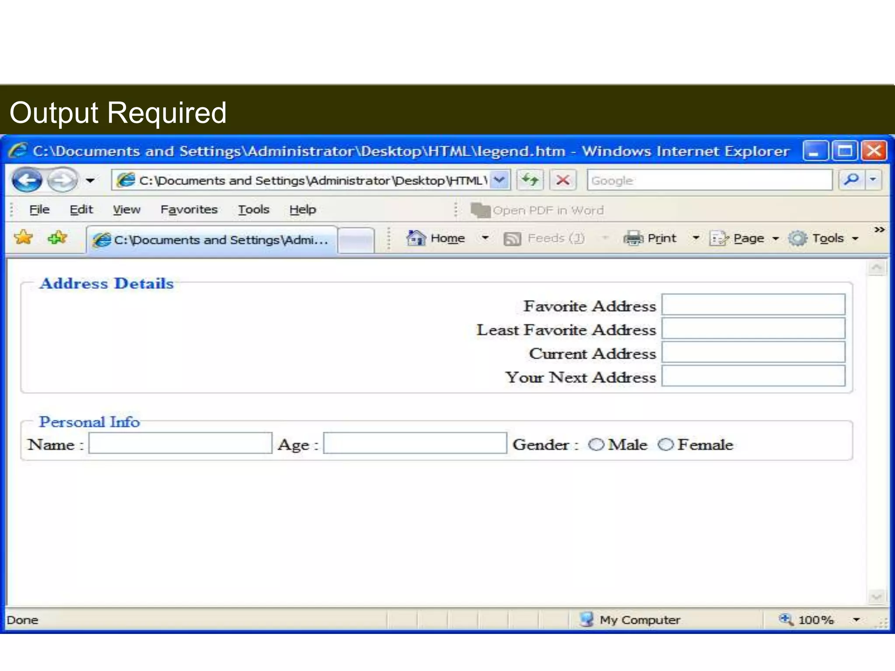This screenshot has width=895, height=671.
Task: Expand the address bar dropdown arrow
Action: coord(500,180)
